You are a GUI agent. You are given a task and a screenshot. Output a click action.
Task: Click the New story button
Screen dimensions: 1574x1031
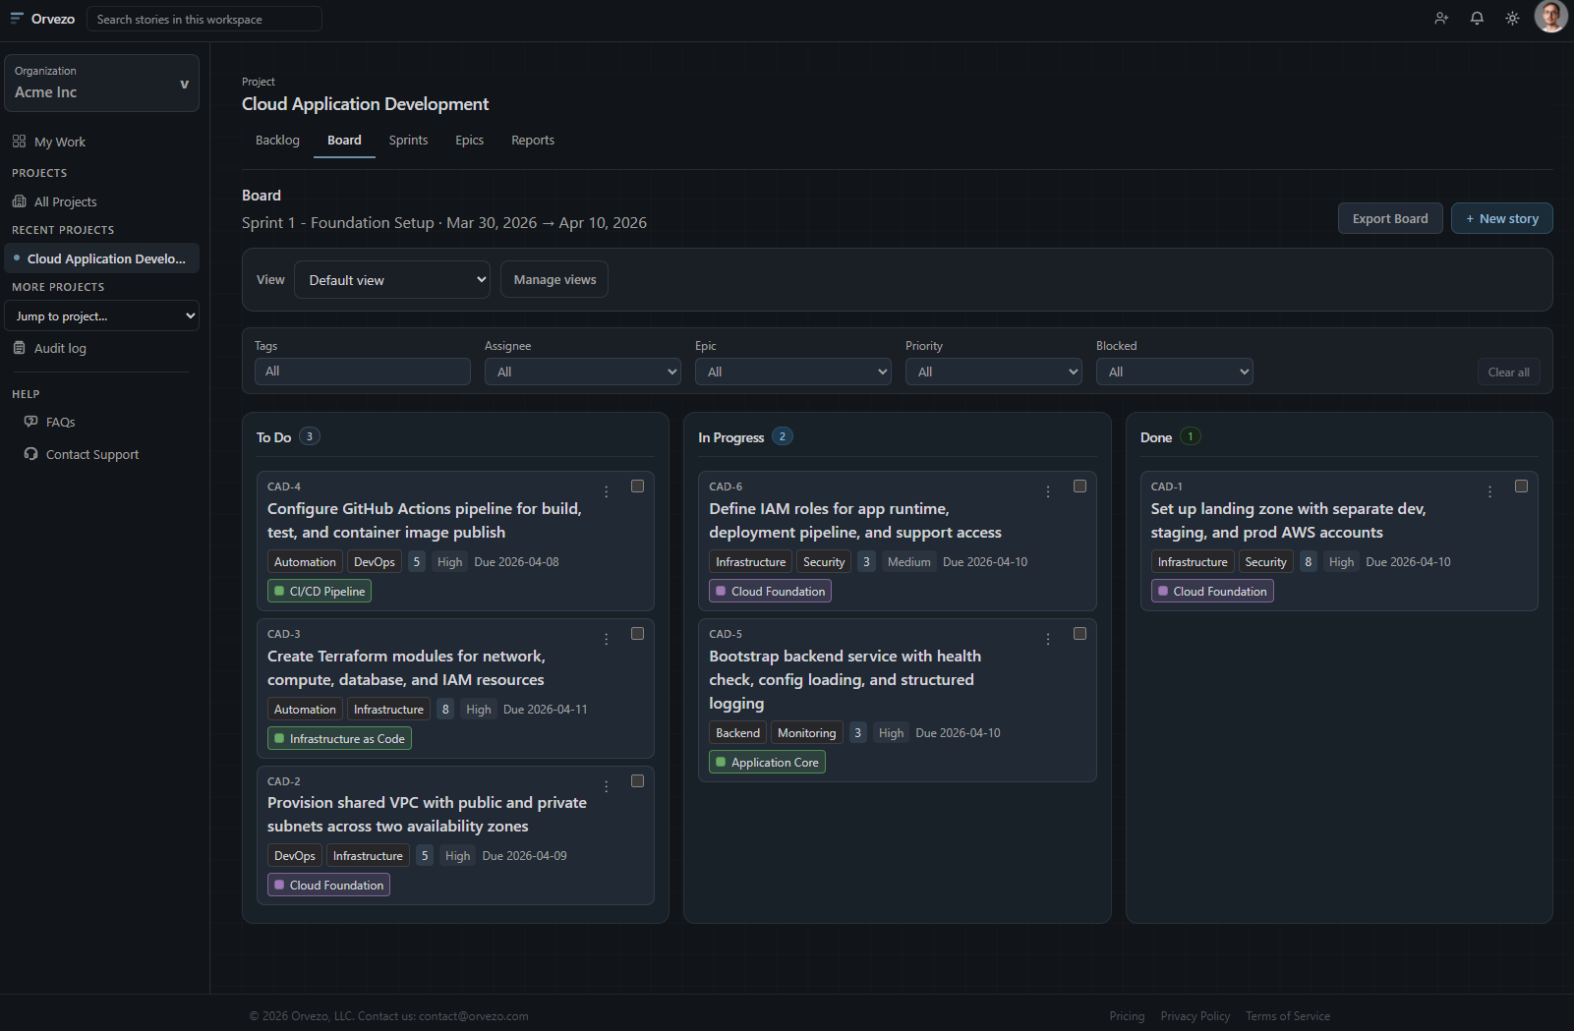[1501, 218]
